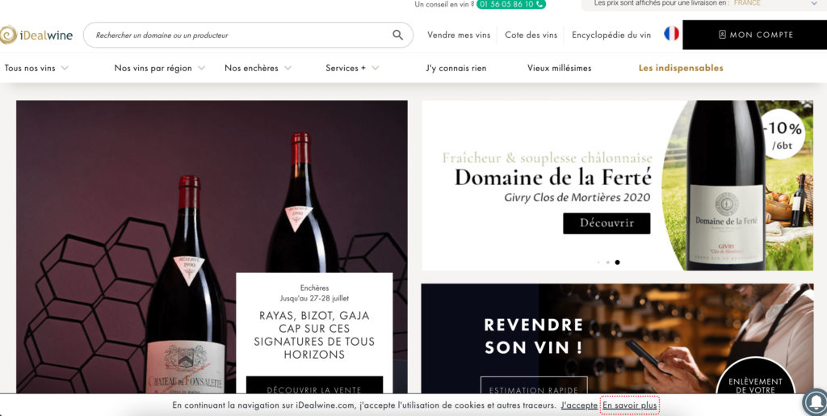
Task: Click the Château de Fonsalette bottles banner image
Action: tap(211, 246)
